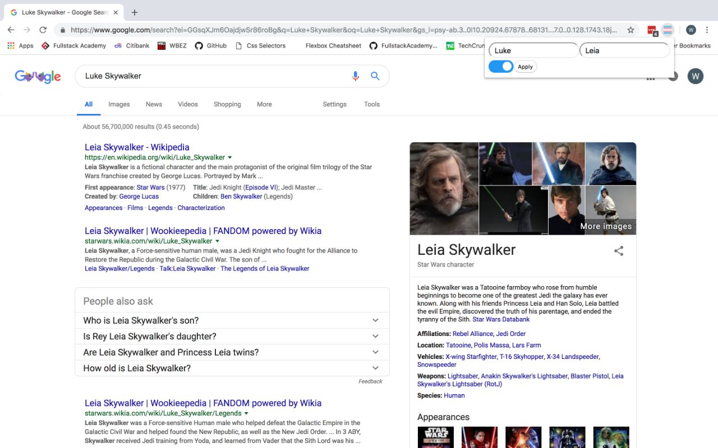The image size is (718, 448).
Task: Click the Apps grid bookmark
Action: [20, 45]
